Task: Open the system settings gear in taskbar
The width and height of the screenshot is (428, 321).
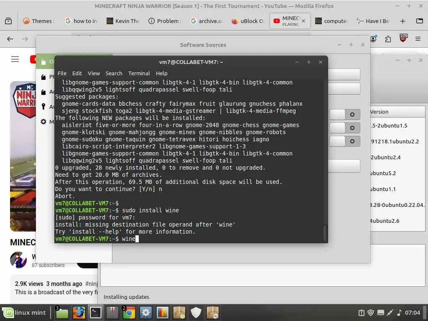Action: [x=145, y=313]
